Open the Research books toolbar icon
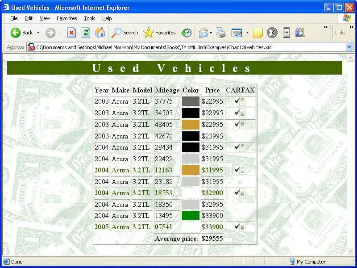The width and height of the screenshot is (357, 268). point(300,33)
